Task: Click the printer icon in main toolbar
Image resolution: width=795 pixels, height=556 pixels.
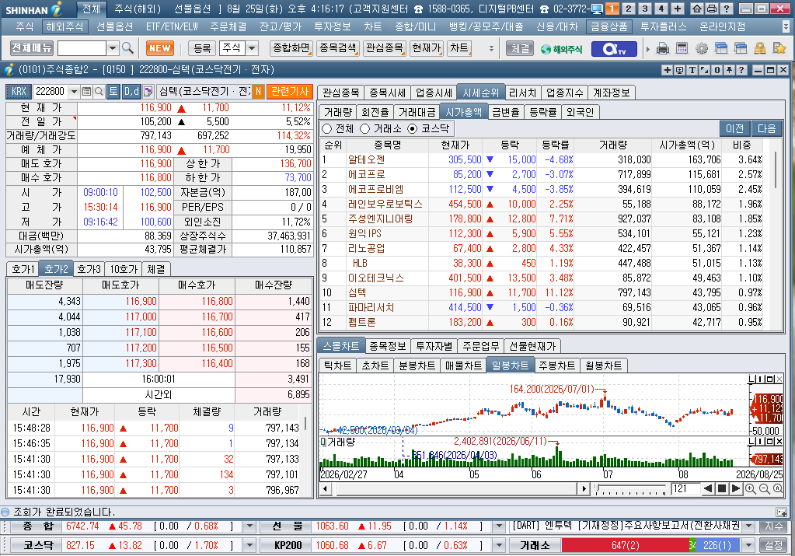Action: point(662,49)
